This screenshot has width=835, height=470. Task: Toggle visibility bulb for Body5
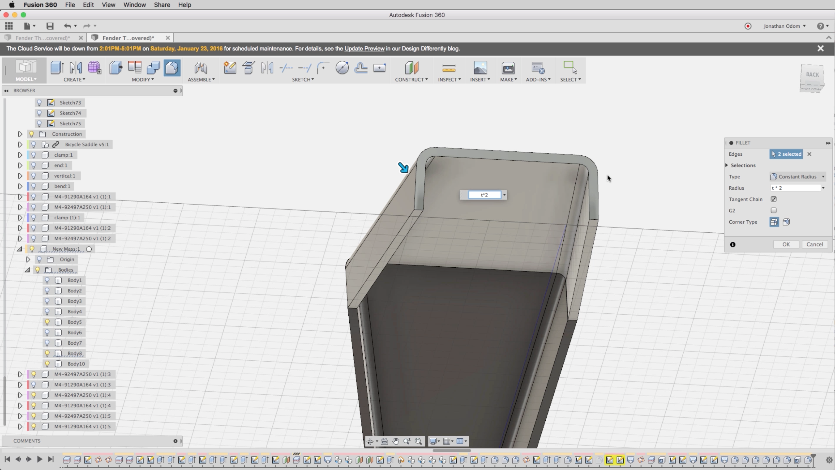[x=47, y=322]
